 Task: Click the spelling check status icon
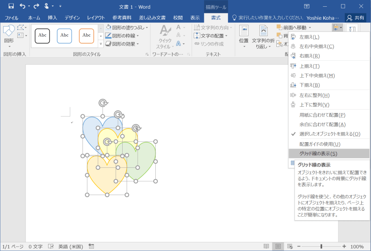tap(50, 246)
